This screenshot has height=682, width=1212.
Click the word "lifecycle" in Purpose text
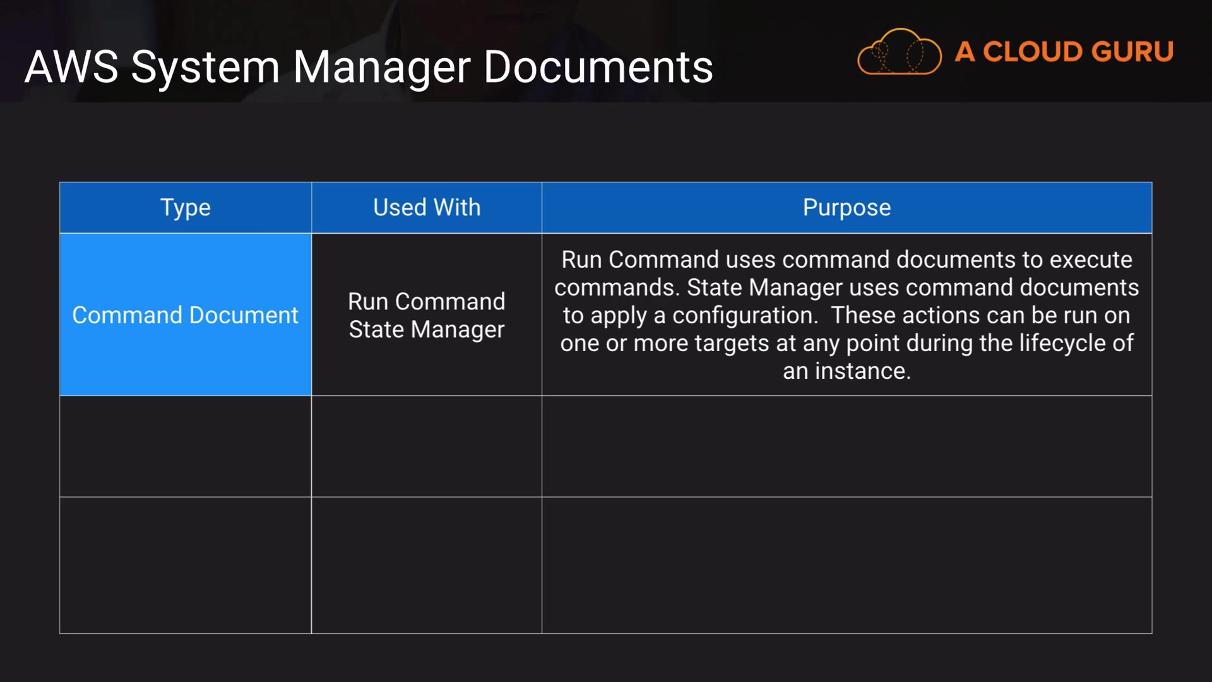coord(1062,344)
